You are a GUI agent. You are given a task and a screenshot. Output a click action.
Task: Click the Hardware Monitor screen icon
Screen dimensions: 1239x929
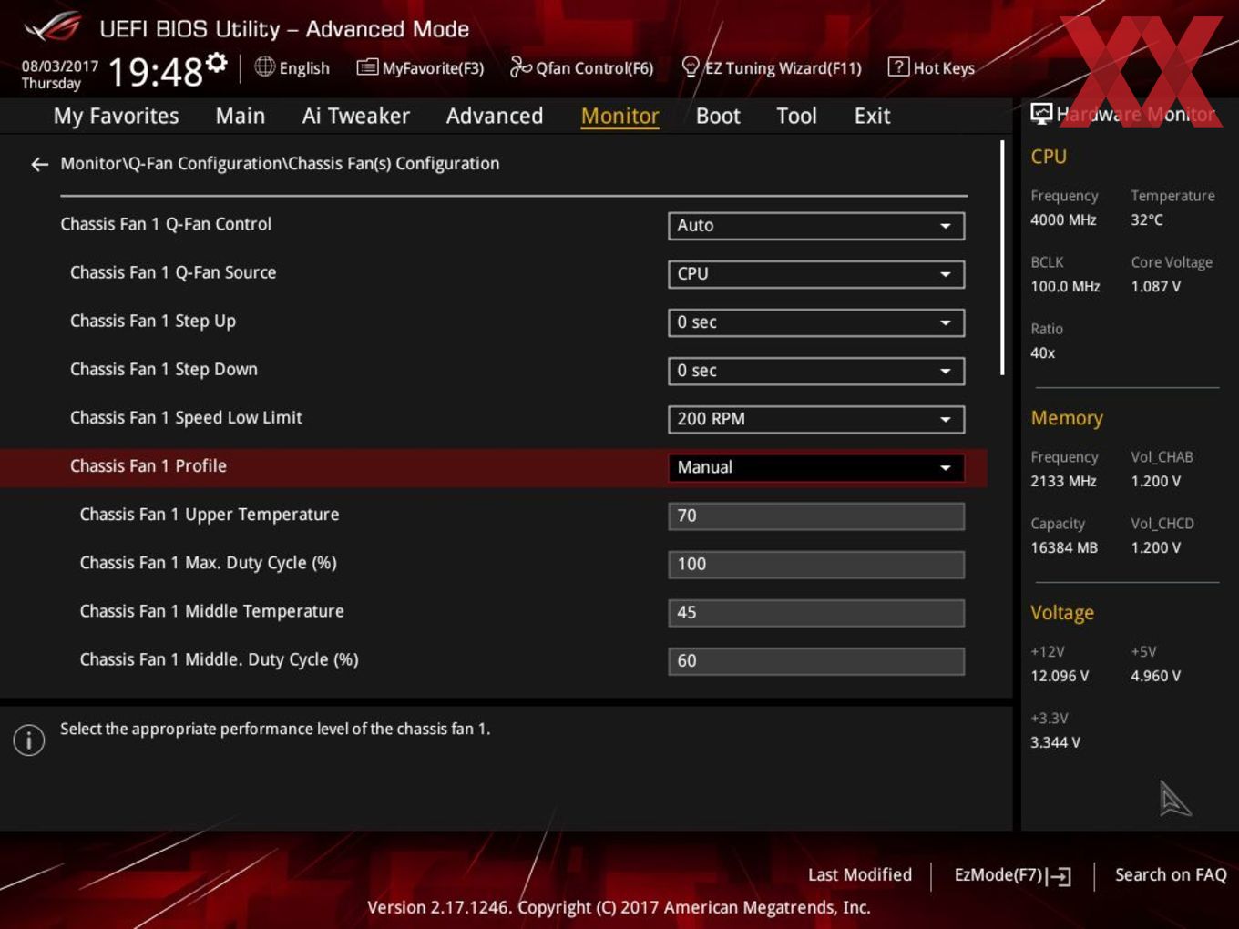1041,114
